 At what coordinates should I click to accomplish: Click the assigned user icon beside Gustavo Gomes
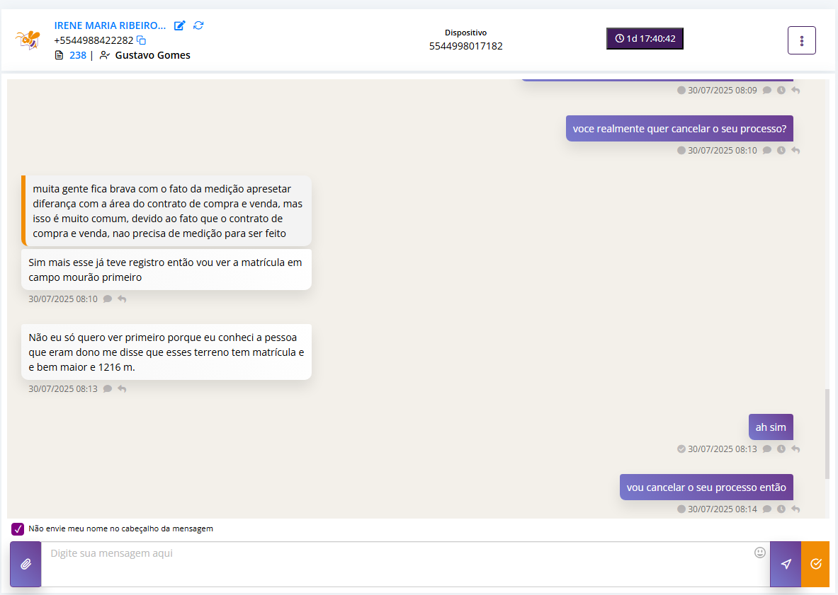coord(105,55)
